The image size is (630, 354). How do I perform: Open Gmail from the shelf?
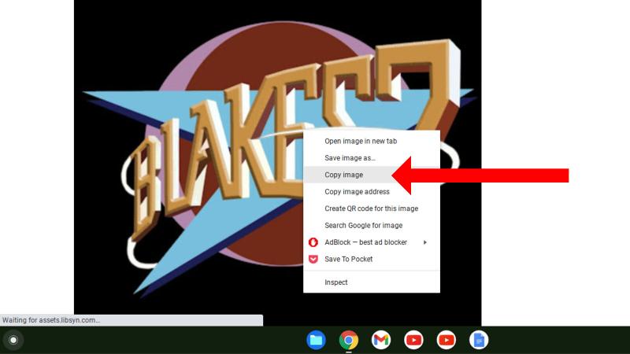click(x=381, y=340)
